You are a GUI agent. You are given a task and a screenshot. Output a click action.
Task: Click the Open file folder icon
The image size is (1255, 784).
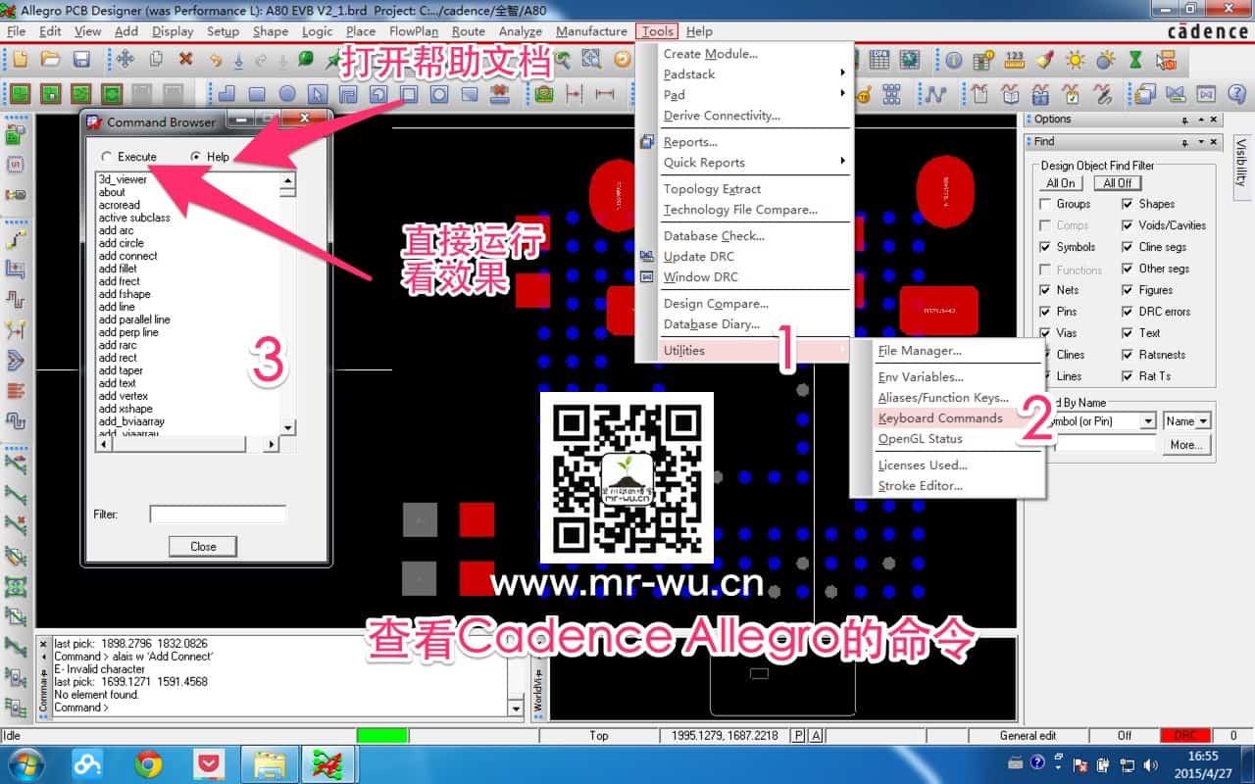(50, 60)
